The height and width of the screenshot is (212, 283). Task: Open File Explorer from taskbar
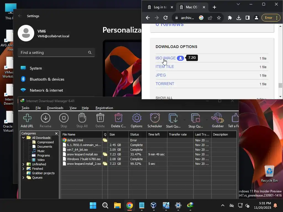click(x=117, y=205)
